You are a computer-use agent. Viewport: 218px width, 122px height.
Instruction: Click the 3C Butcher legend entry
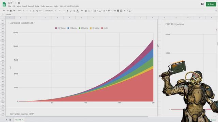click(95, 28)
